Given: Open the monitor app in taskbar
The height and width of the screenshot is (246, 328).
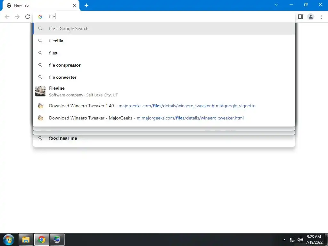Looking at the screenshot, I should point(57,240).
